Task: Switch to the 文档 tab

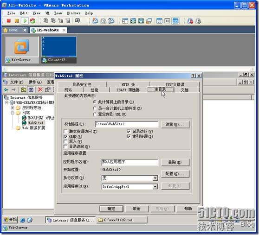Action: [185, 90]
